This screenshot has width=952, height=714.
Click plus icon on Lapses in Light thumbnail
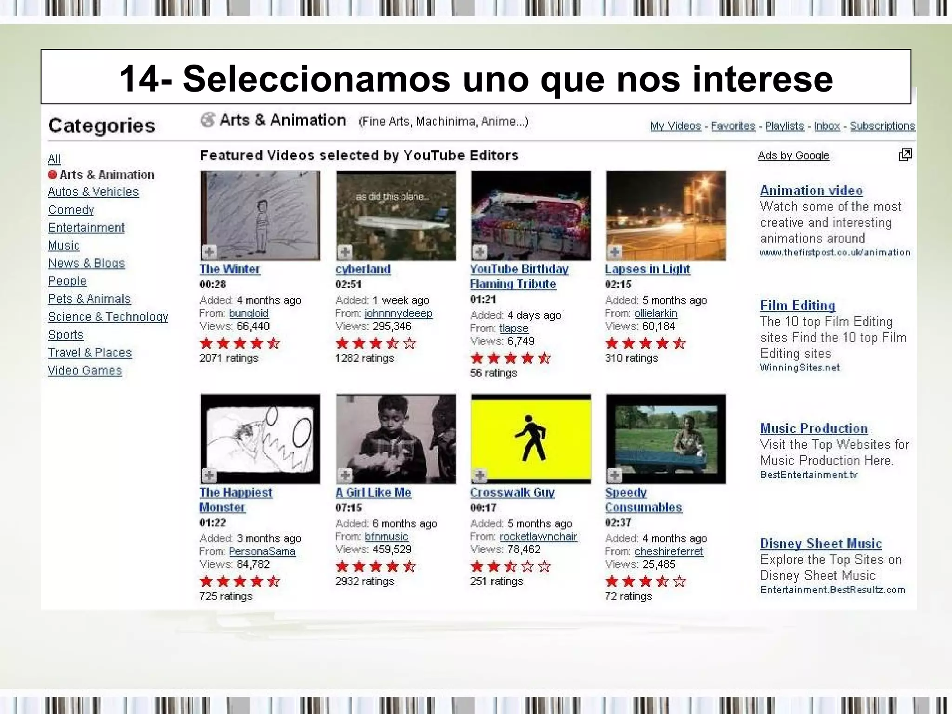coord(615,252)
